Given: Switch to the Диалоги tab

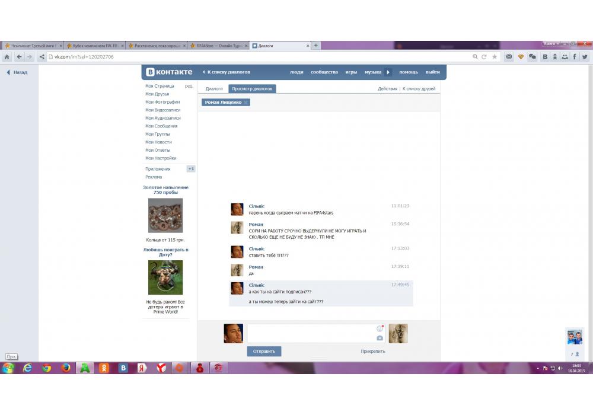Looking at the screenshot, I should click(214, 89).
